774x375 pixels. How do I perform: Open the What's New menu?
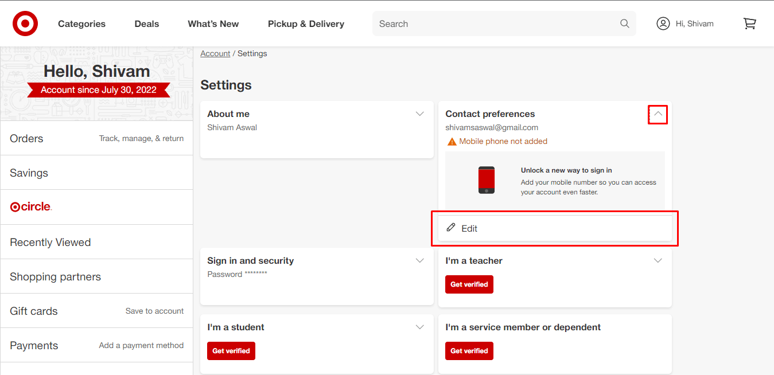click(213, 24)
